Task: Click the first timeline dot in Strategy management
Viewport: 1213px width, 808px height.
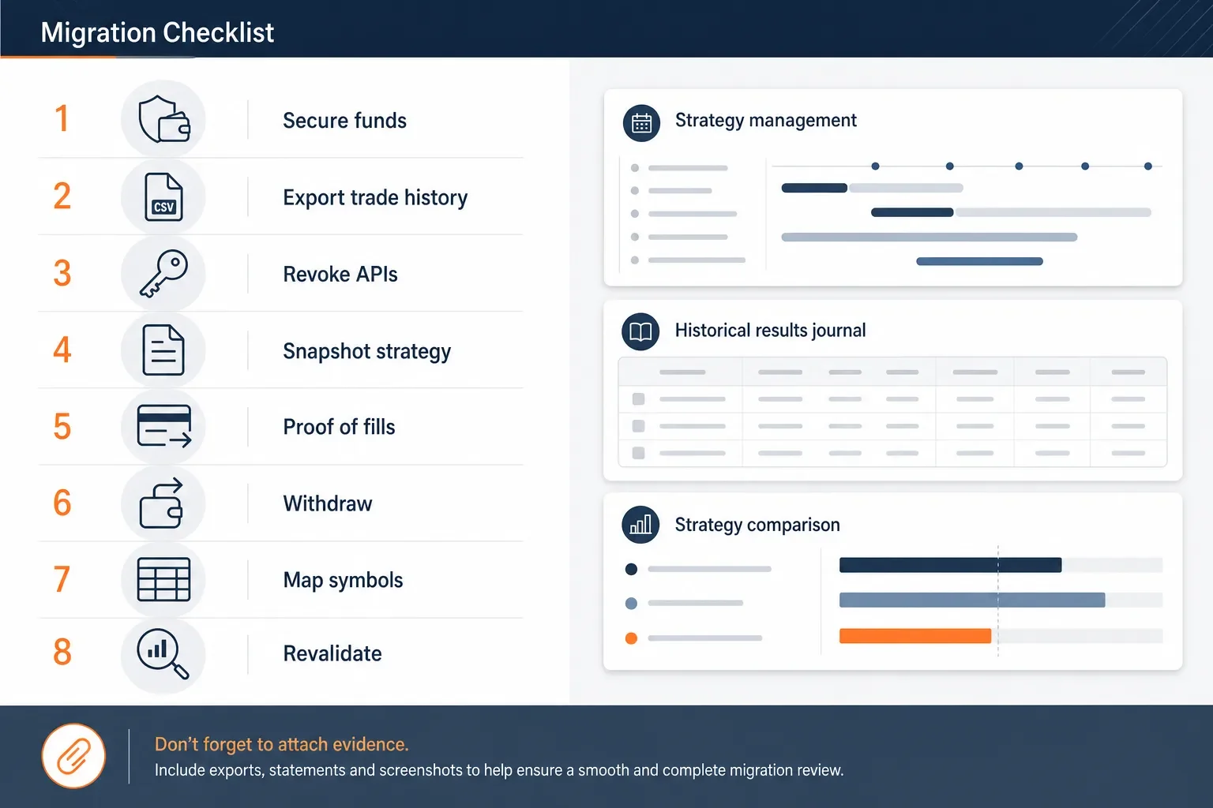Action: [875, 166]
